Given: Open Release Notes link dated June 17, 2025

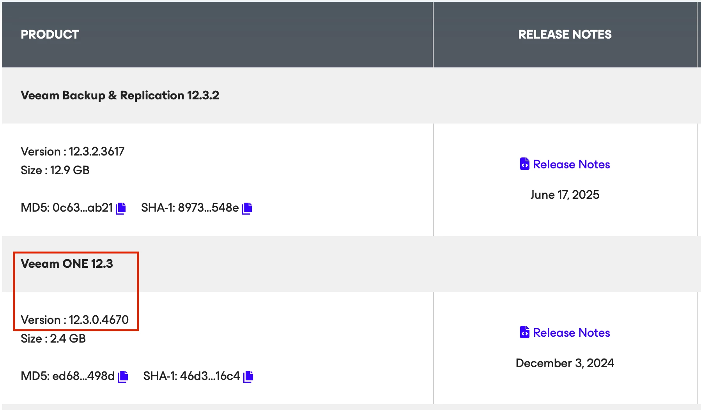Looking at the screenshot, I should pyautogui.click(x=571, y=164).
